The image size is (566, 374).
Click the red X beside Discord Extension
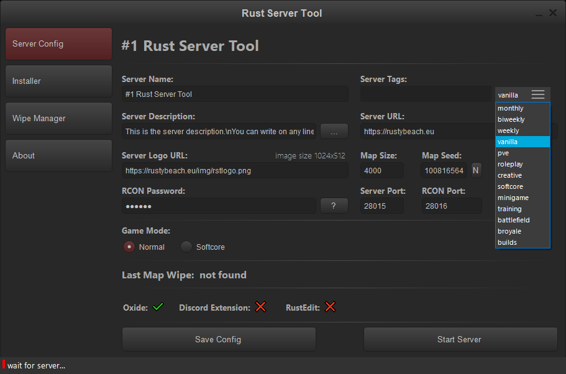click(x=260, y=307)
